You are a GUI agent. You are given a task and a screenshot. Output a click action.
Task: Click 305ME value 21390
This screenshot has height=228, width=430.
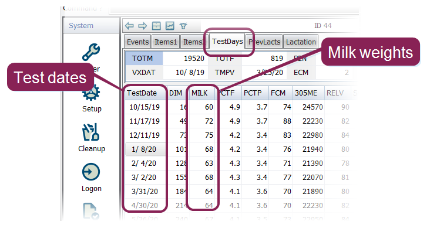(x=313, y=164)
